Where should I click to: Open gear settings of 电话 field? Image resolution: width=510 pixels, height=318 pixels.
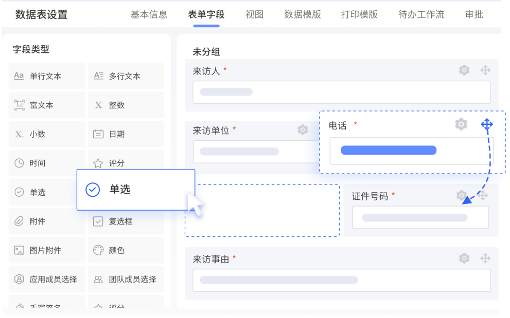(x=461, y=124)
